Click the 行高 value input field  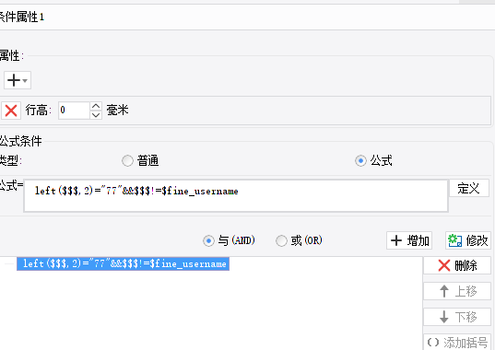74,111
